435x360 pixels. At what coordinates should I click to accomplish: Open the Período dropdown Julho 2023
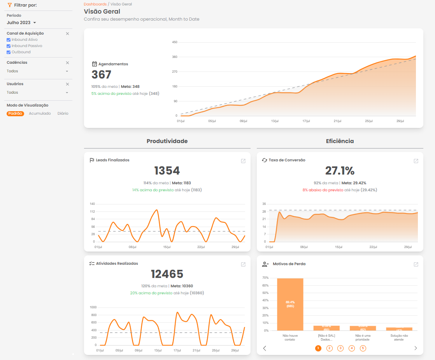point(21,23)
